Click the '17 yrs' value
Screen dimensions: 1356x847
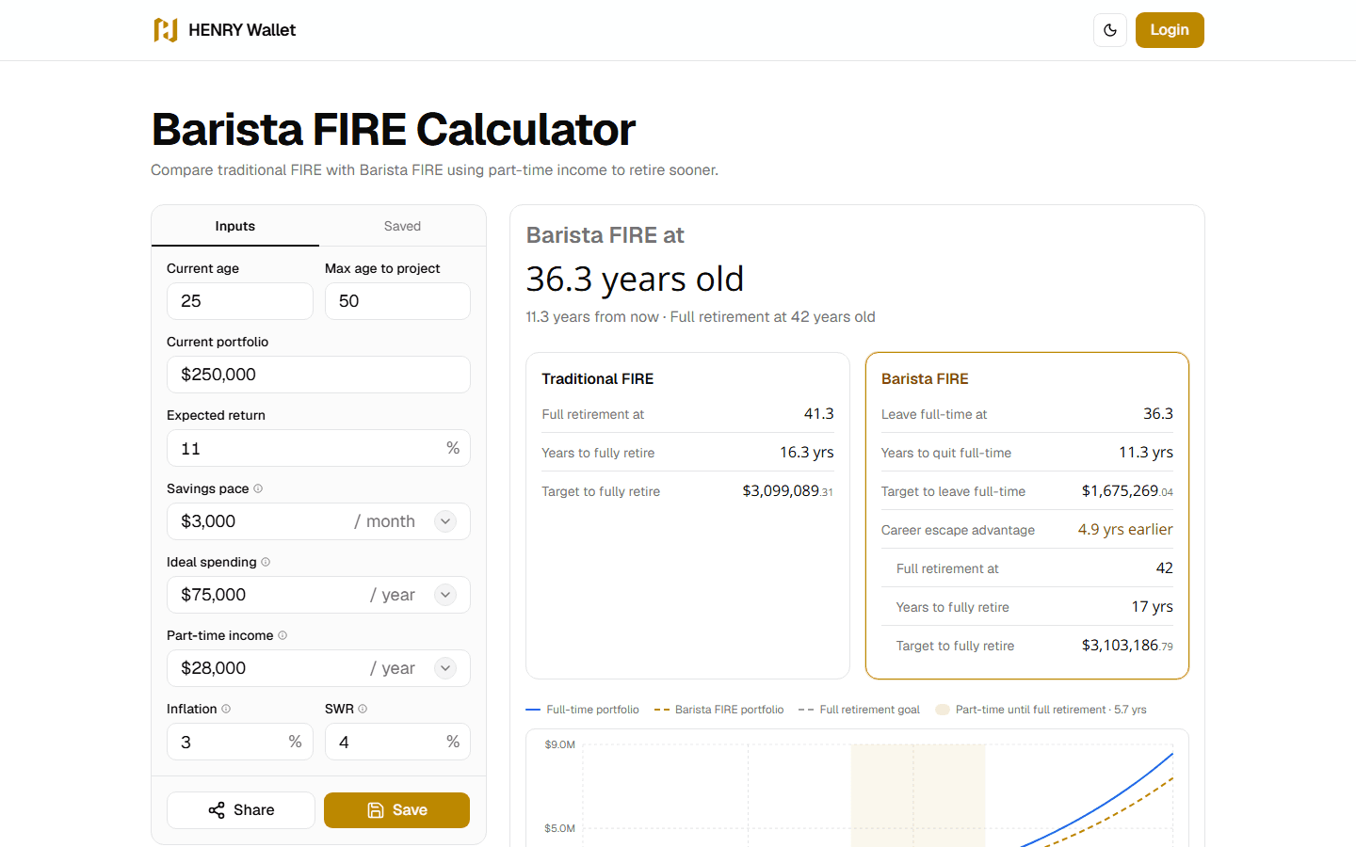click(x=1153, y=607)
